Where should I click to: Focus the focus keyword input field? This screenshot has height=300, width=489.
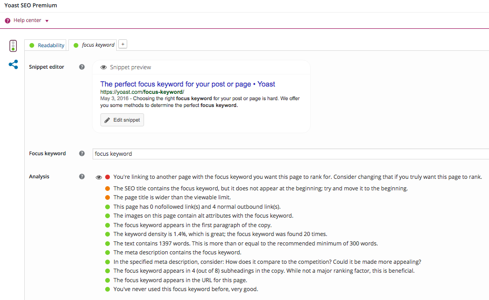tap(291, 154)
